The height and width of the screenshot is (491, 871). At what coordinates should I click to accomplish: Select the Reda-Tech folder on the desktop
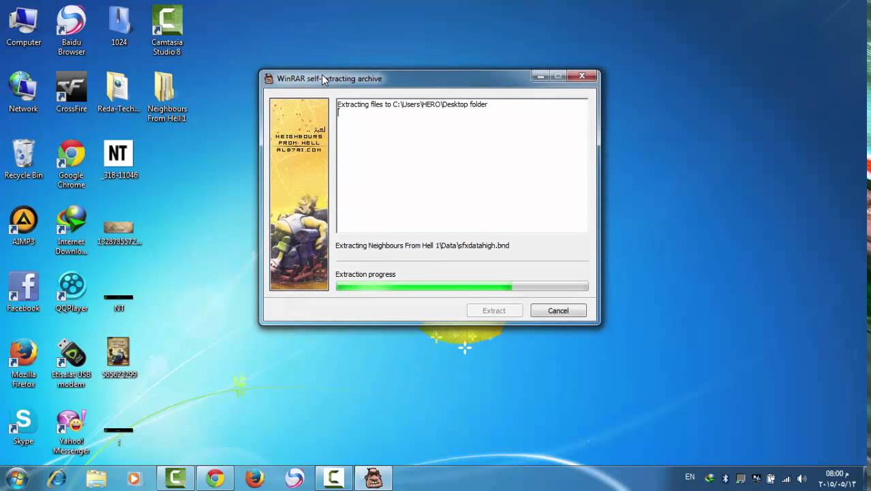click(x=119, y=92)
